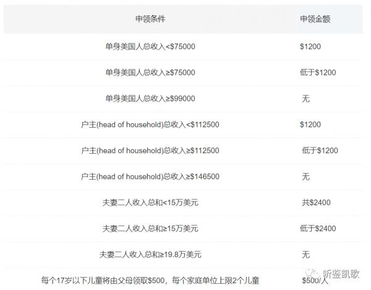Select the 单身美国人总收入≥$99000 cell
This screenshot has width=371, height=290.
pos(150,99)
